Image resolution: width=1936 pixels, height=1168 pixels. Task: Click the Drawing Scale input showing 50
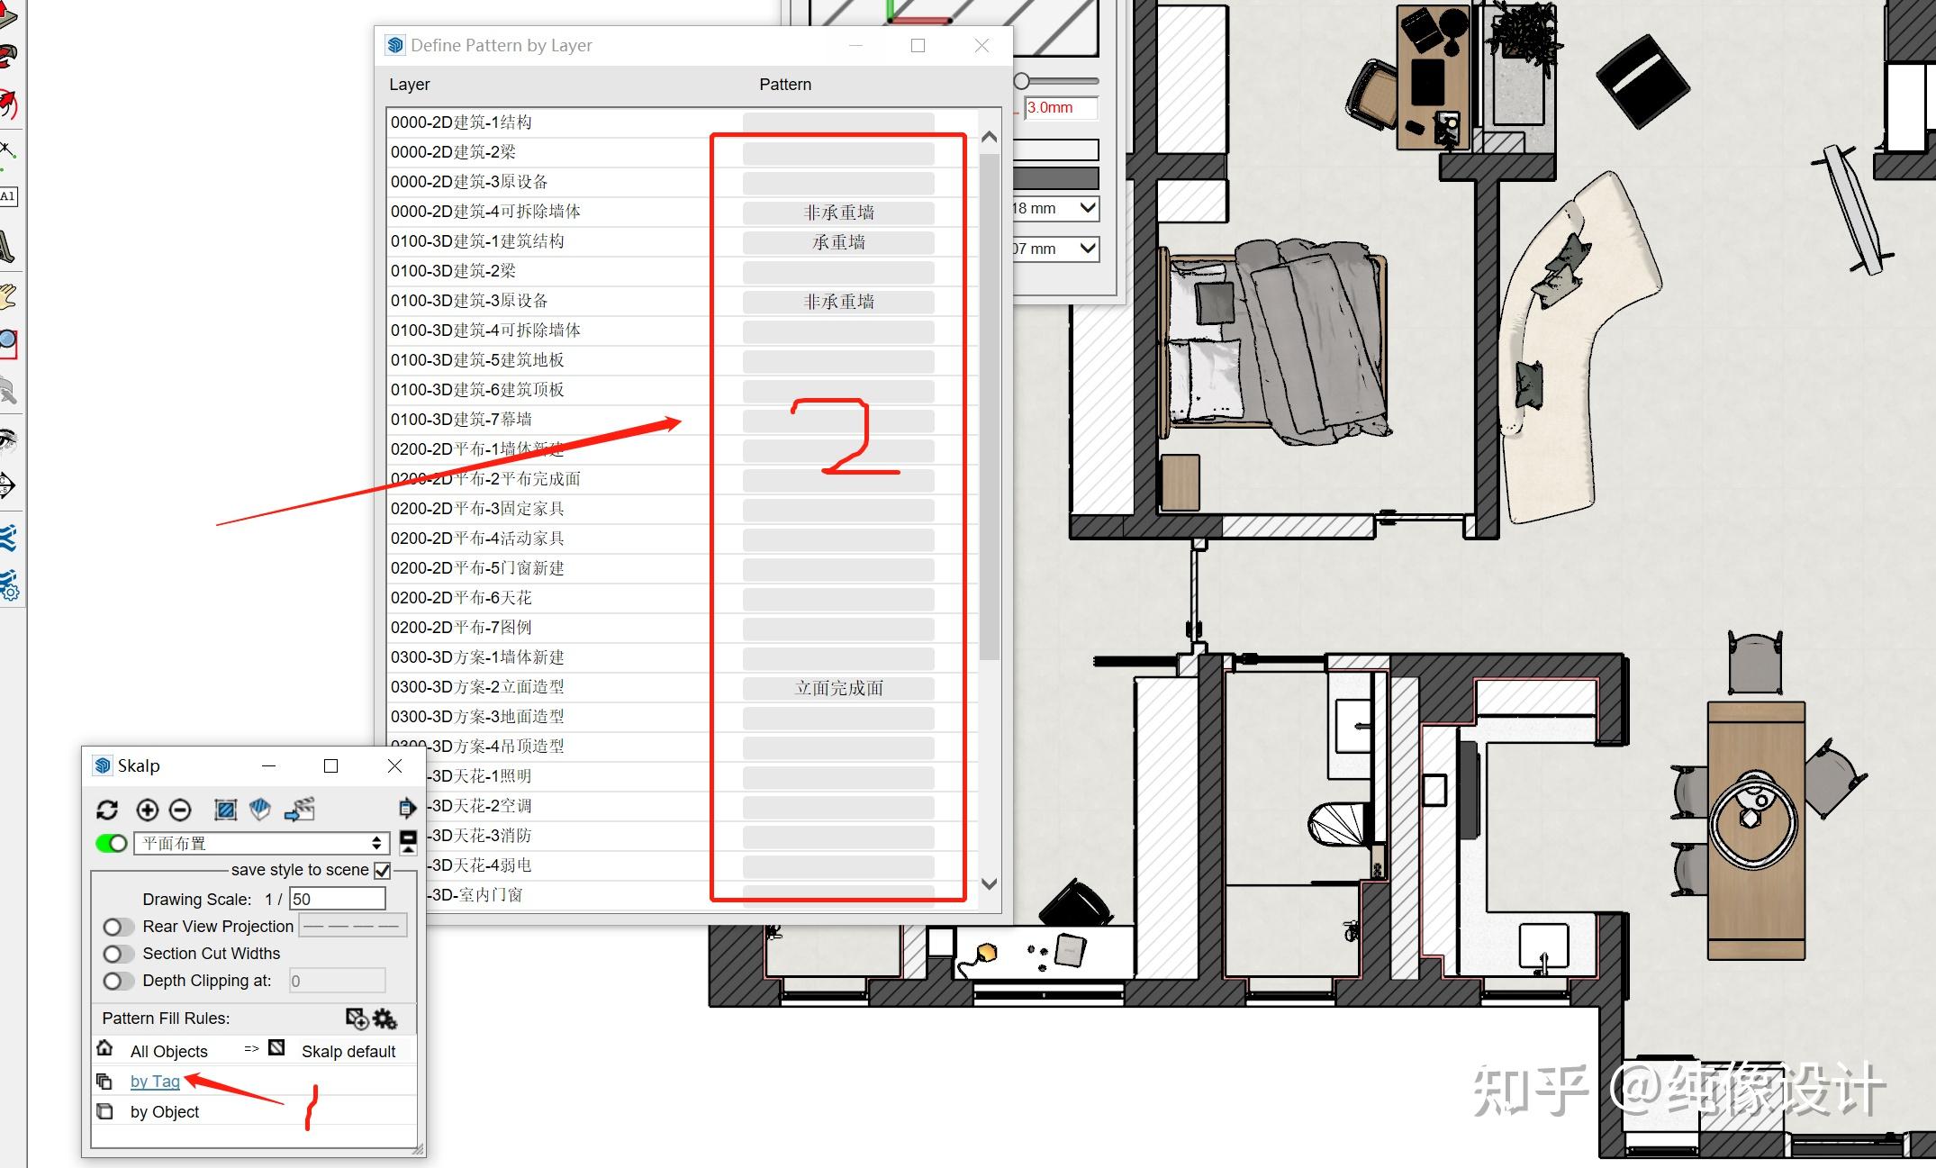click(337, 898)
